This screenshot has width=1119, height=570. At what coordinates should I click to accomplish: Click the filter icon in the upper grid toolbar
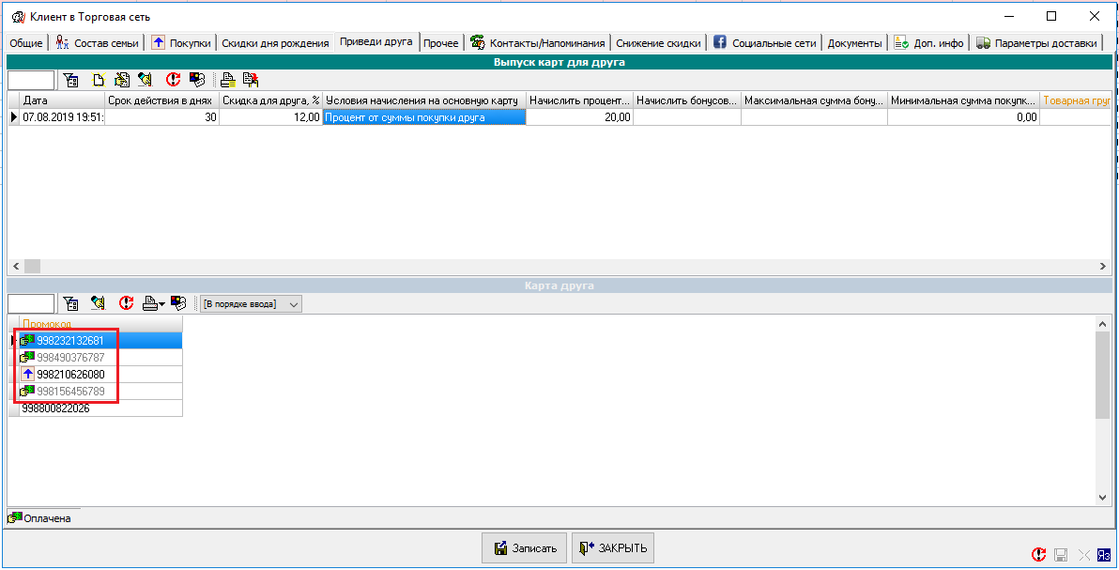[71, 81]
